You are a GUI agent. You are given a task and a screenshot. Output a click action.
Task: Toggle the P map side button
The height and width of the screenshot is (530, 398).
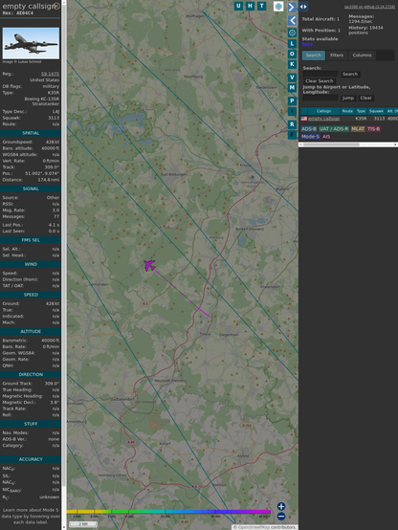[292, 100]
